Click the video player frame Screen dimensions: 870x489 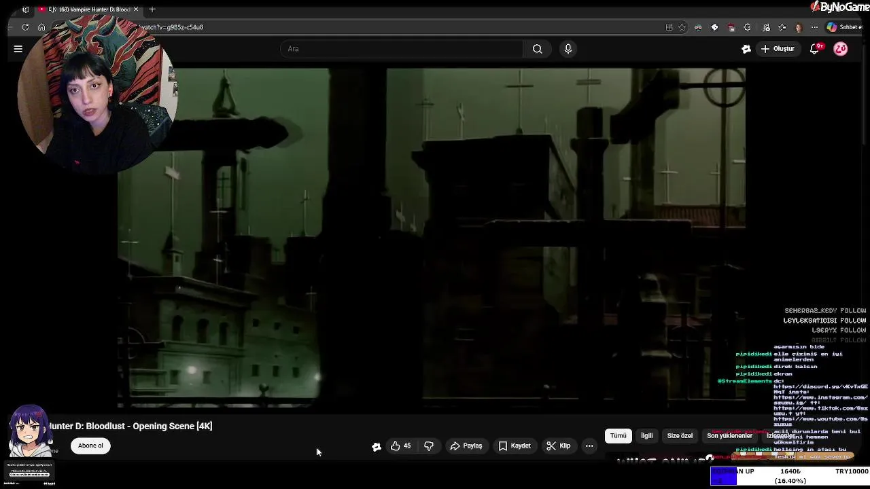point(432,238)
